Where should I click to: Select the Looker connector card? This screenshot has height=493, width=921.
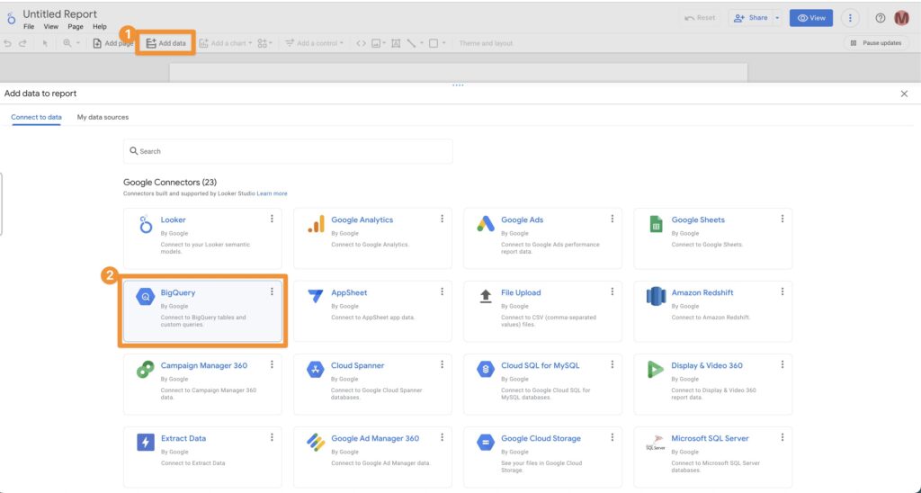click(x=202, y=238)
